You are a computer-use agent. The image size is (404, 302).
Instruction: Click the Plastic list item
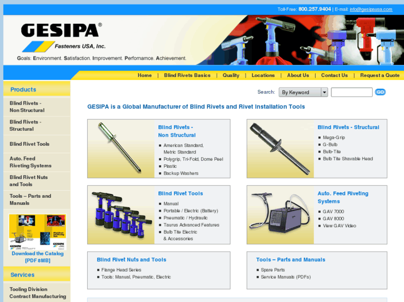click(170, 166)
